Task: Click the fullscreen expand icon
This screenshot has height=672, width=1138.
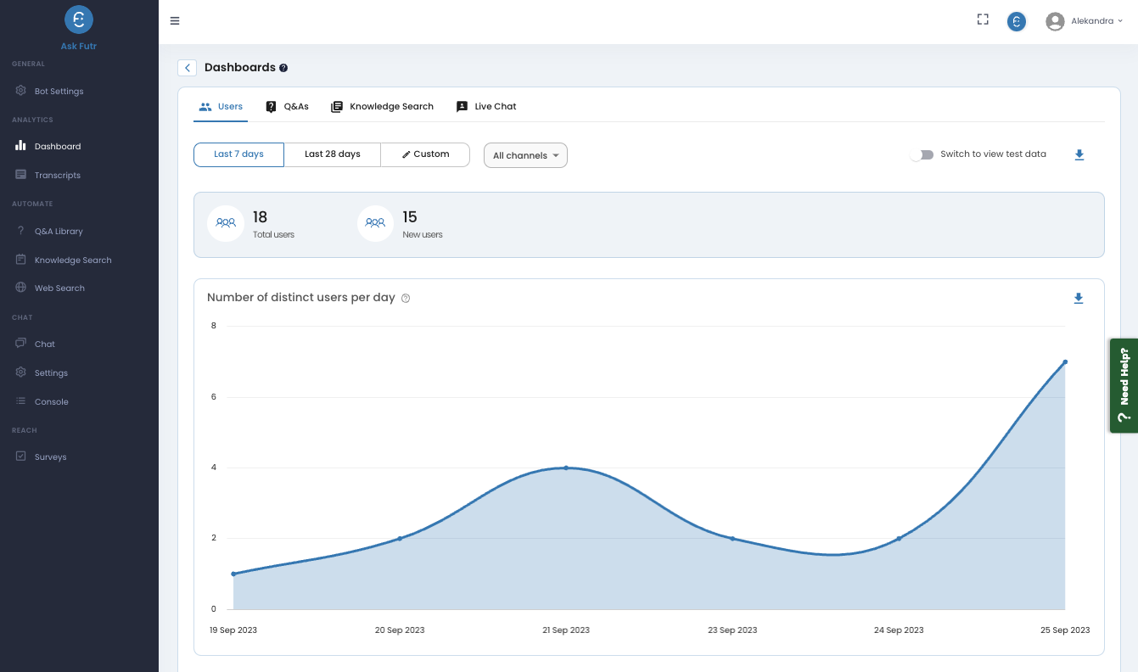Action: click(x=983, y=20)
